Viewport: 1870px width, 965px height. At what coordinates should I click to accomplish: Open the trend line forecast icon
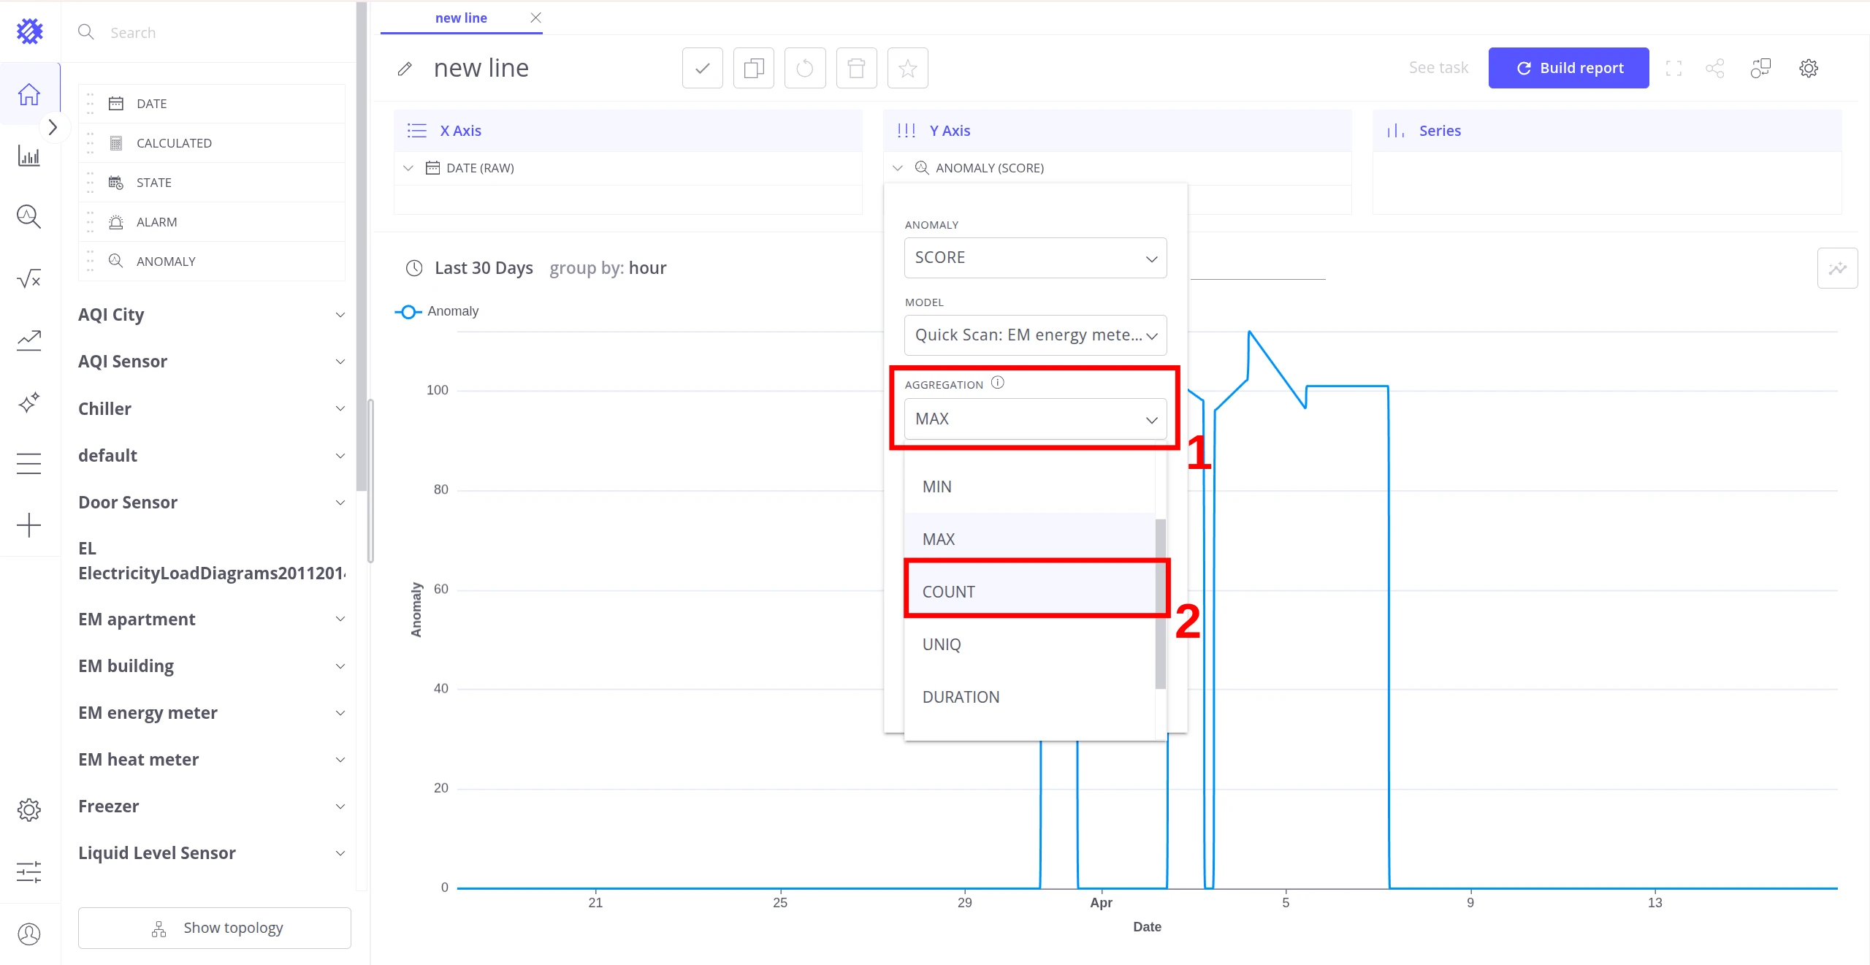[29, 340]
